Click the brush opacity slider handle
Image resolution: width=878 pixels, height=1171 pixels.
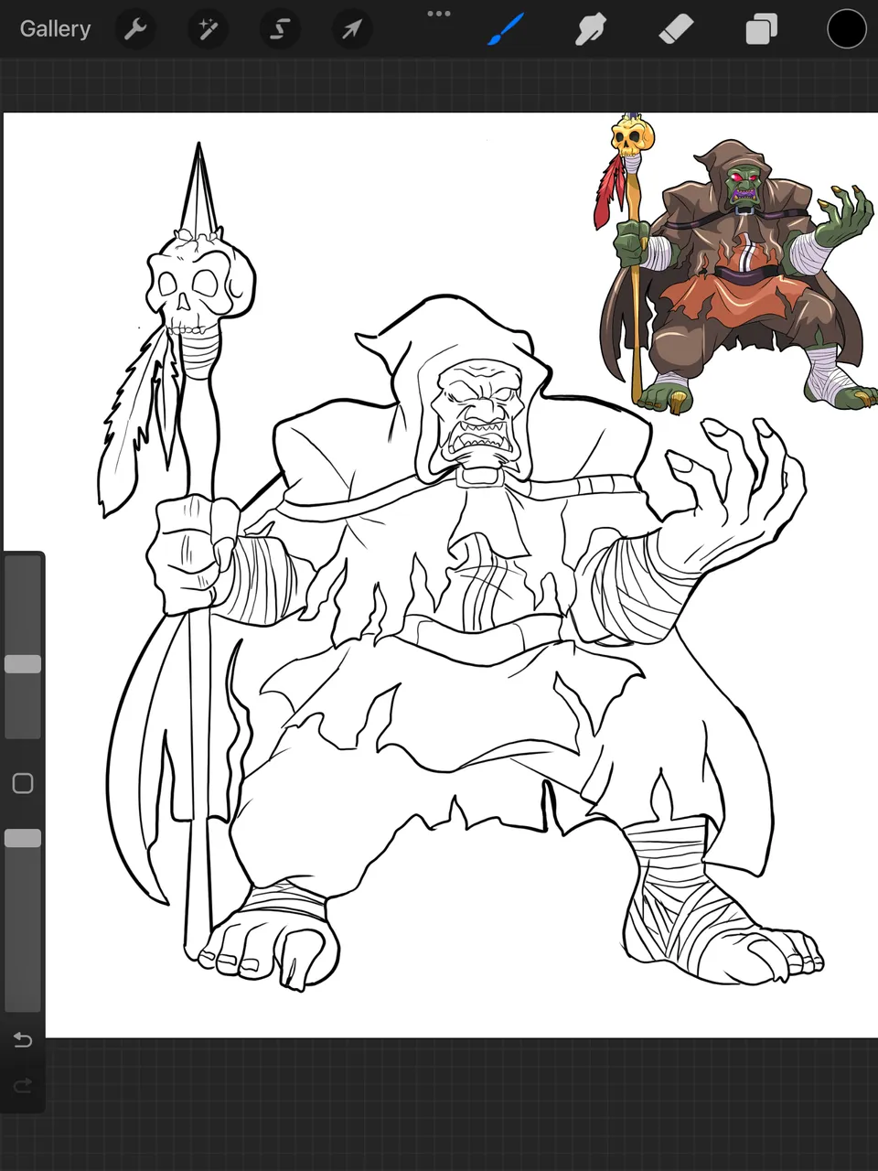tap(23, 838)
